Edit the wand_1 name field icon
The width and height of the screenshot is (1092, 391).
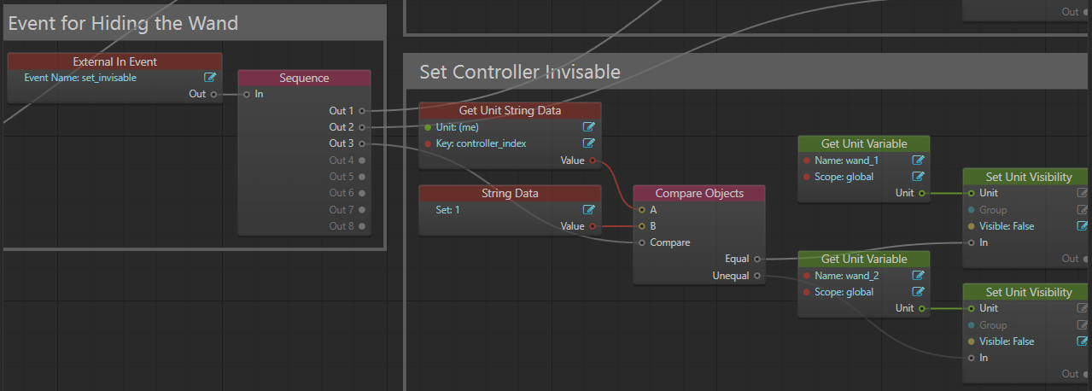pyautogui.click(x=918, y=160)
